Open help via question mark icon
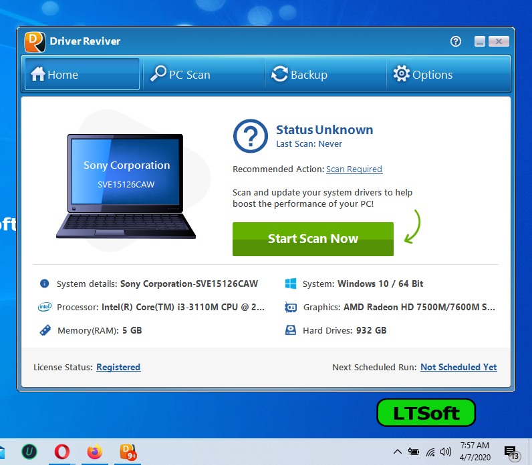532x465 pixels. [x=456, y=41]
